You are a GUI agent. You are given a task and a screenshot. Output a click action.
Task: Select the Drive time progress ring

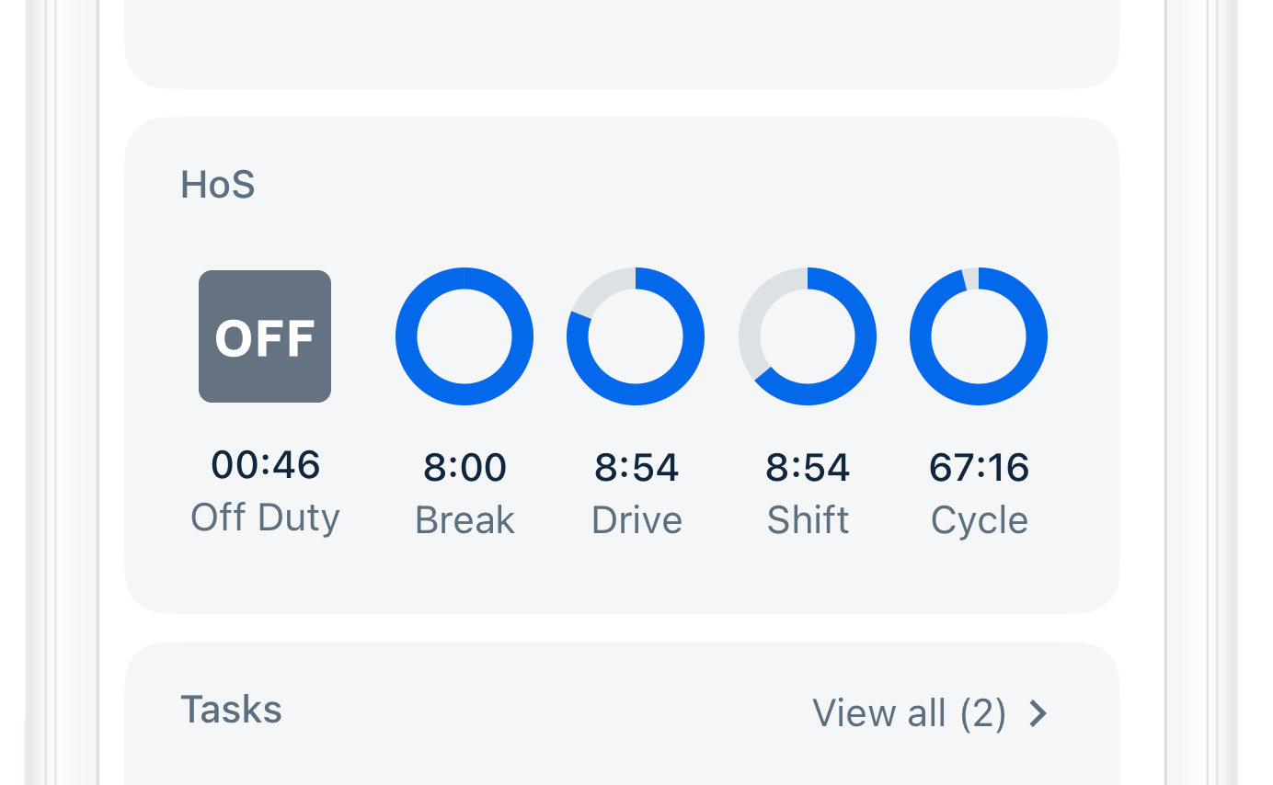tap(636, 336)
